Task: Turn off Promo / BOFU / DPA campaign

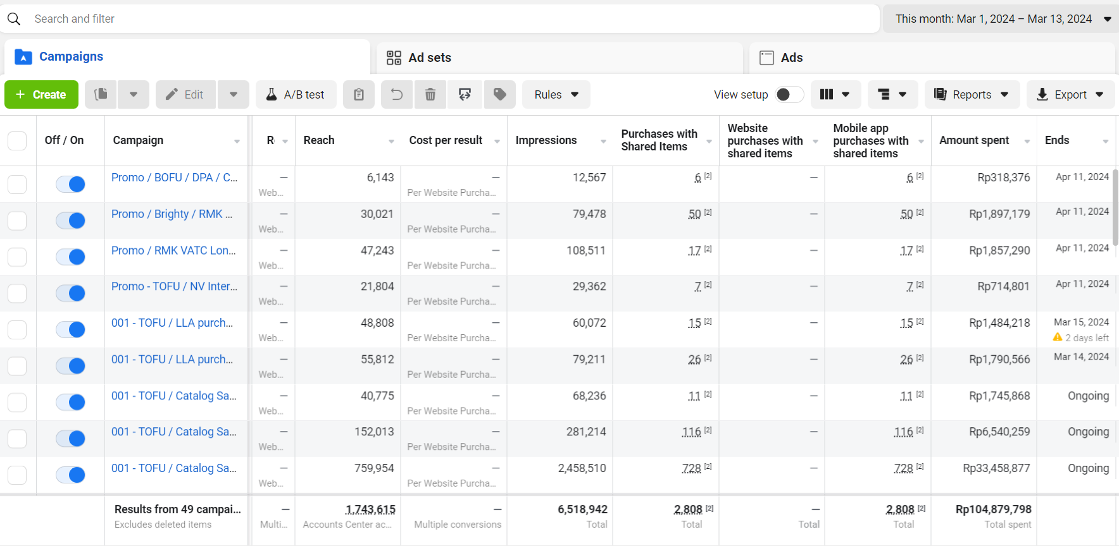Action: (70, 184)
